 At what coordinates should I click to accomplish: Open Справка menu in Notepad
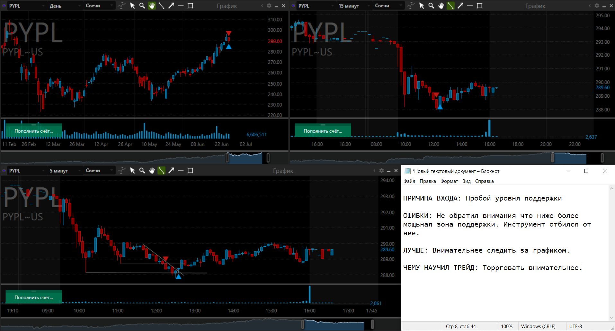[484, 181]
